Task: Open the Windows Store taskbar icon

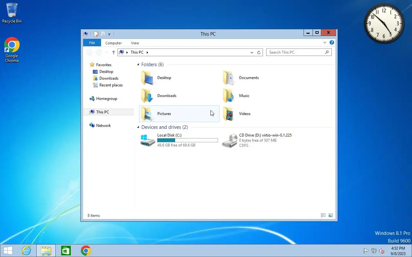Action: pyautogui.click(x=66, y=251)
